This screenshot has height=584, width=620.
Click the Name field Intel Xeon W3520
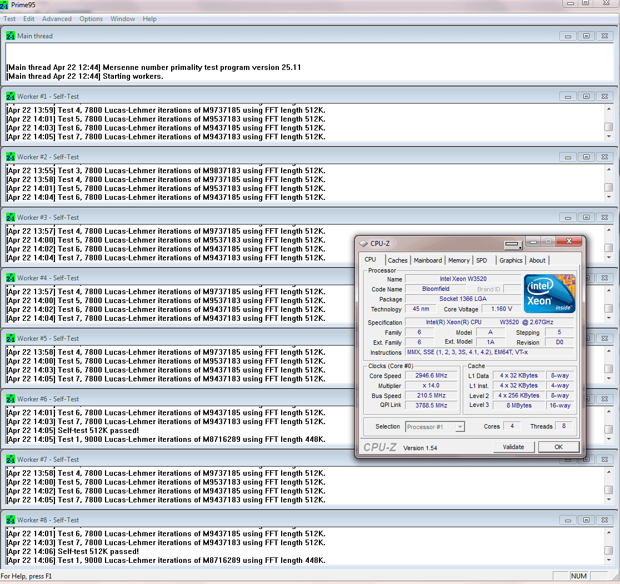pos(463,279)
